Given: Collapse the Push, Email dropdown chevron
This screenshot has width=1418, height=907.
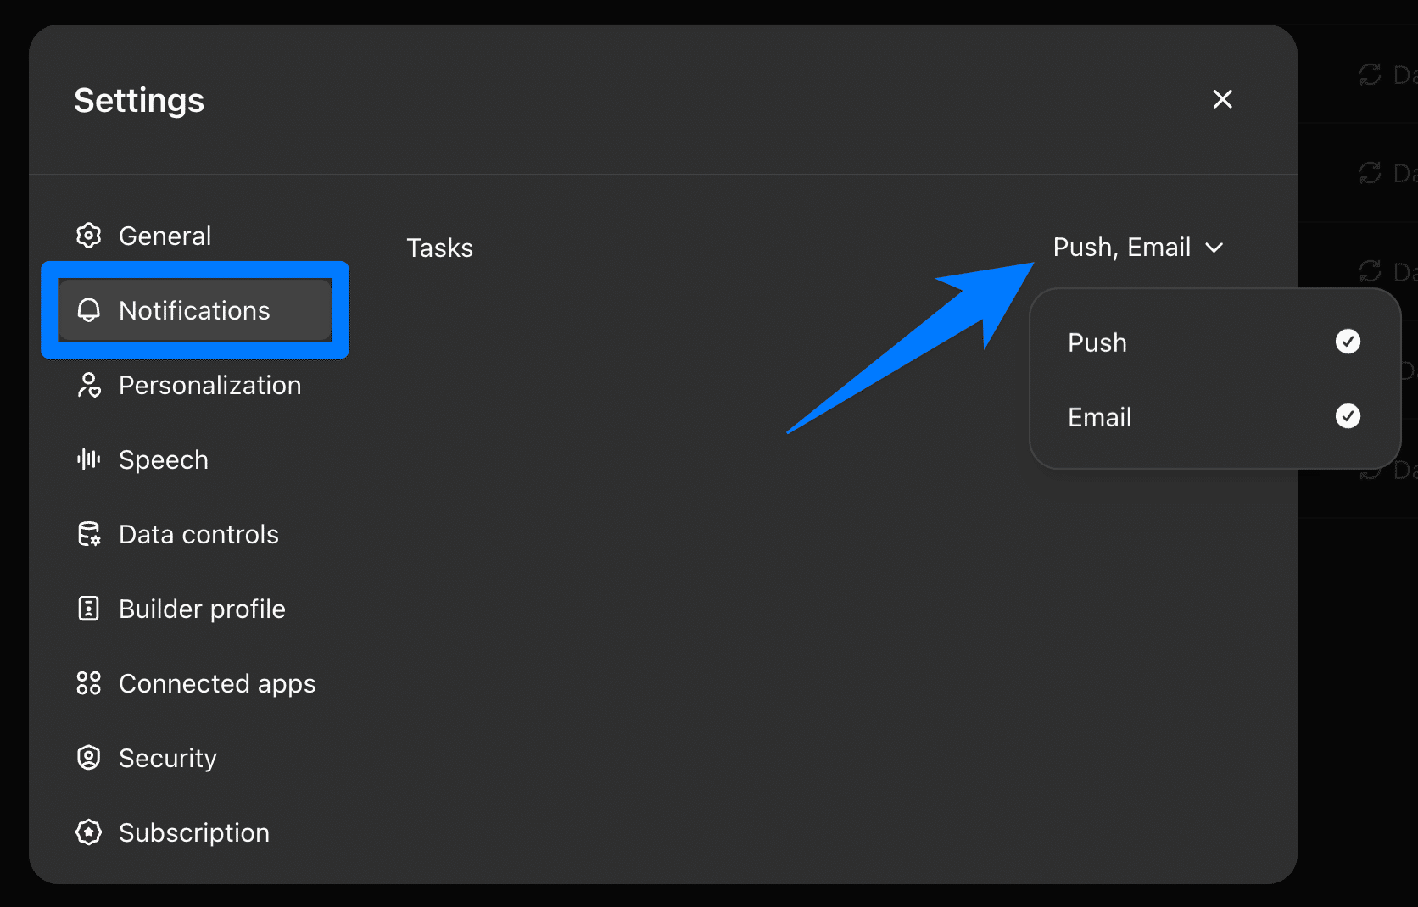Looking at the screenshot, I should point(1214,248).
